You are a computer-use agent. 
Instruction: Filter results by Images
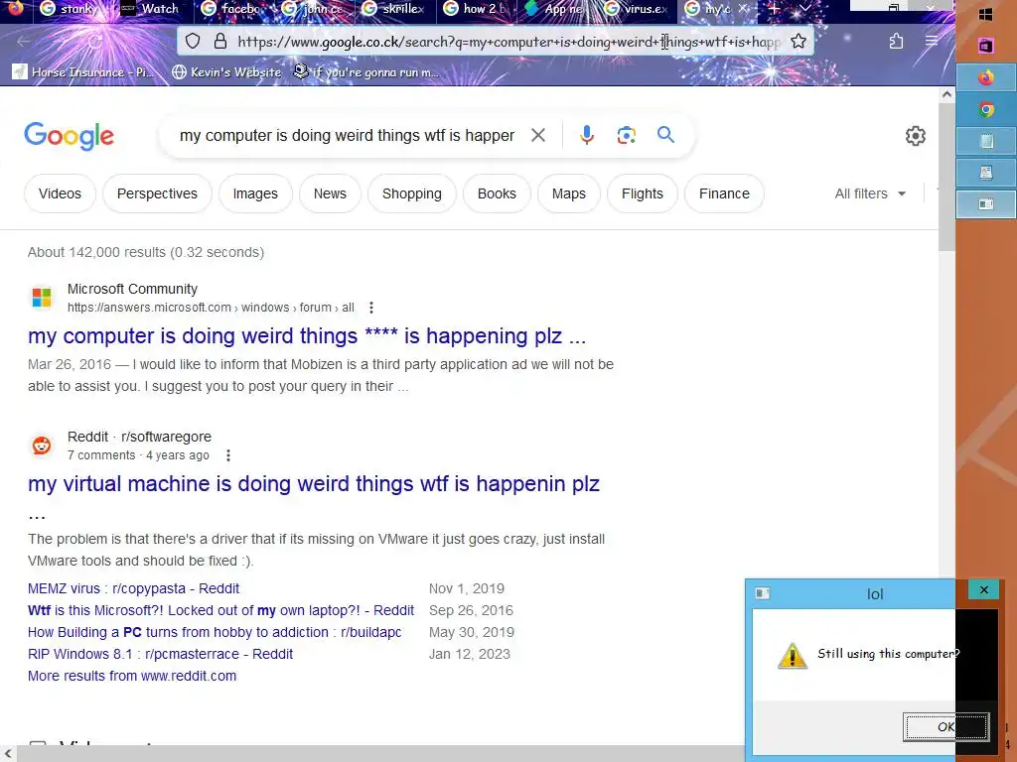tap(255, 193)
